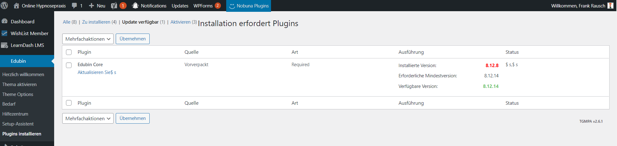Toggle the select-all checkbox in table footer
Screen dimensions: 617x146
coord(69,103)
